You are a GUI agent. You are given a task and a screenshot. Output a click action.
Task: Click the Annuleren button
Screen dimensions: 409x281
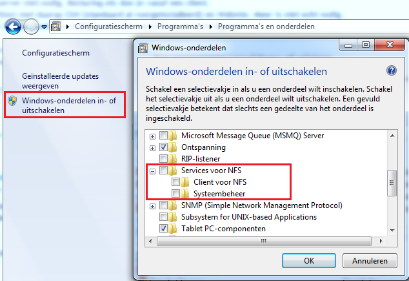point(370,260)
